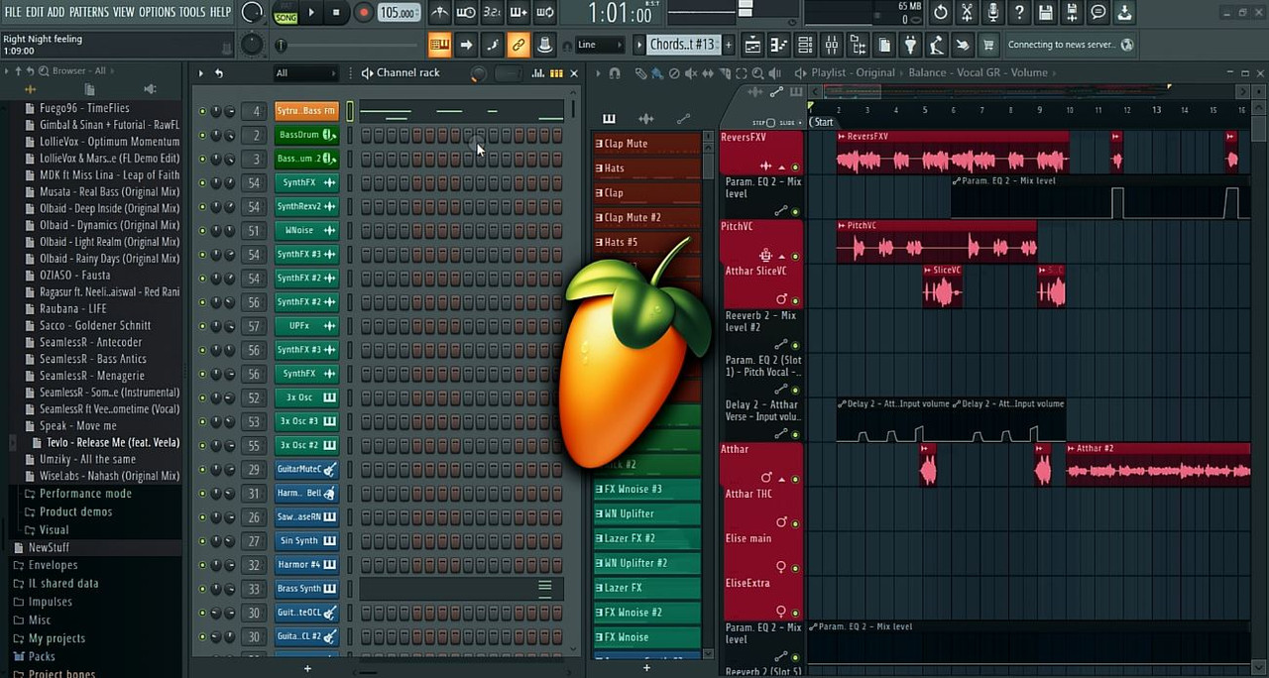Select the playlist Delete tool
Image resolution: width=1269 pixels, height=678 pixels.
tap(674, 73)
